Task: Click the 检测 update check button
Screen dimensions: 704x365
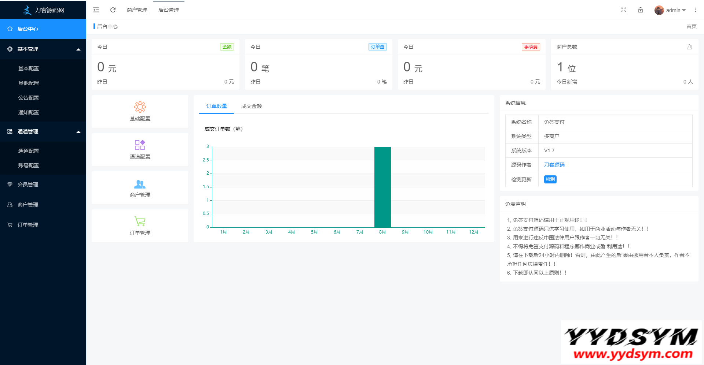Action: [x=550, y=179]
